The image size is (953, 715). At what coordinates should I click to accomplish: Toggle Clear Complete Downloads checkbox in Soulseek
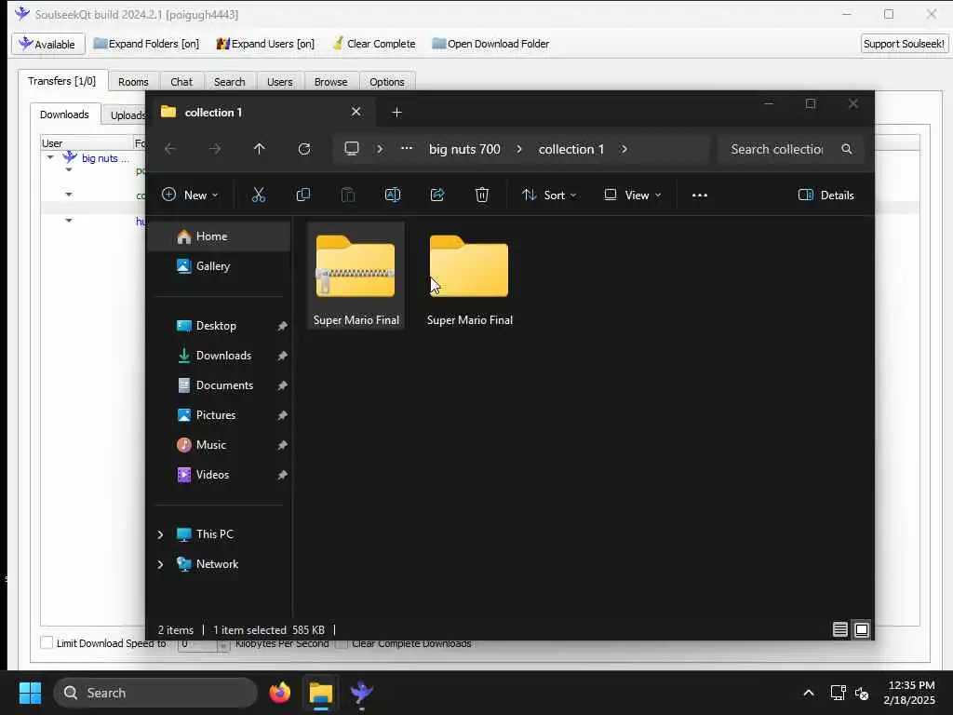pos(342,643)
